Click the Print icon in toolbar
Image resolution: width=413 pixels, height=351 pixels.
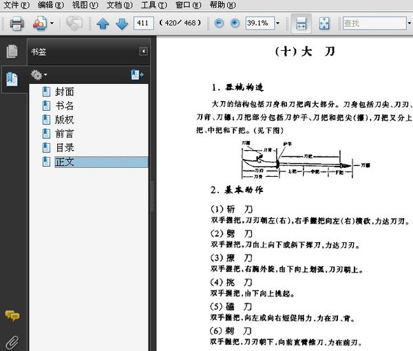click(x=17, y=23)
